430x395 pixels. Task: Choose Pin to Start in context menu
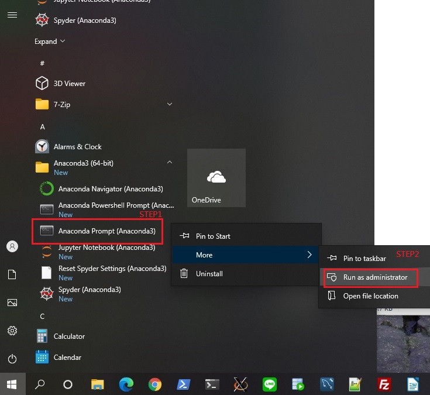click(x=246, y=236)
